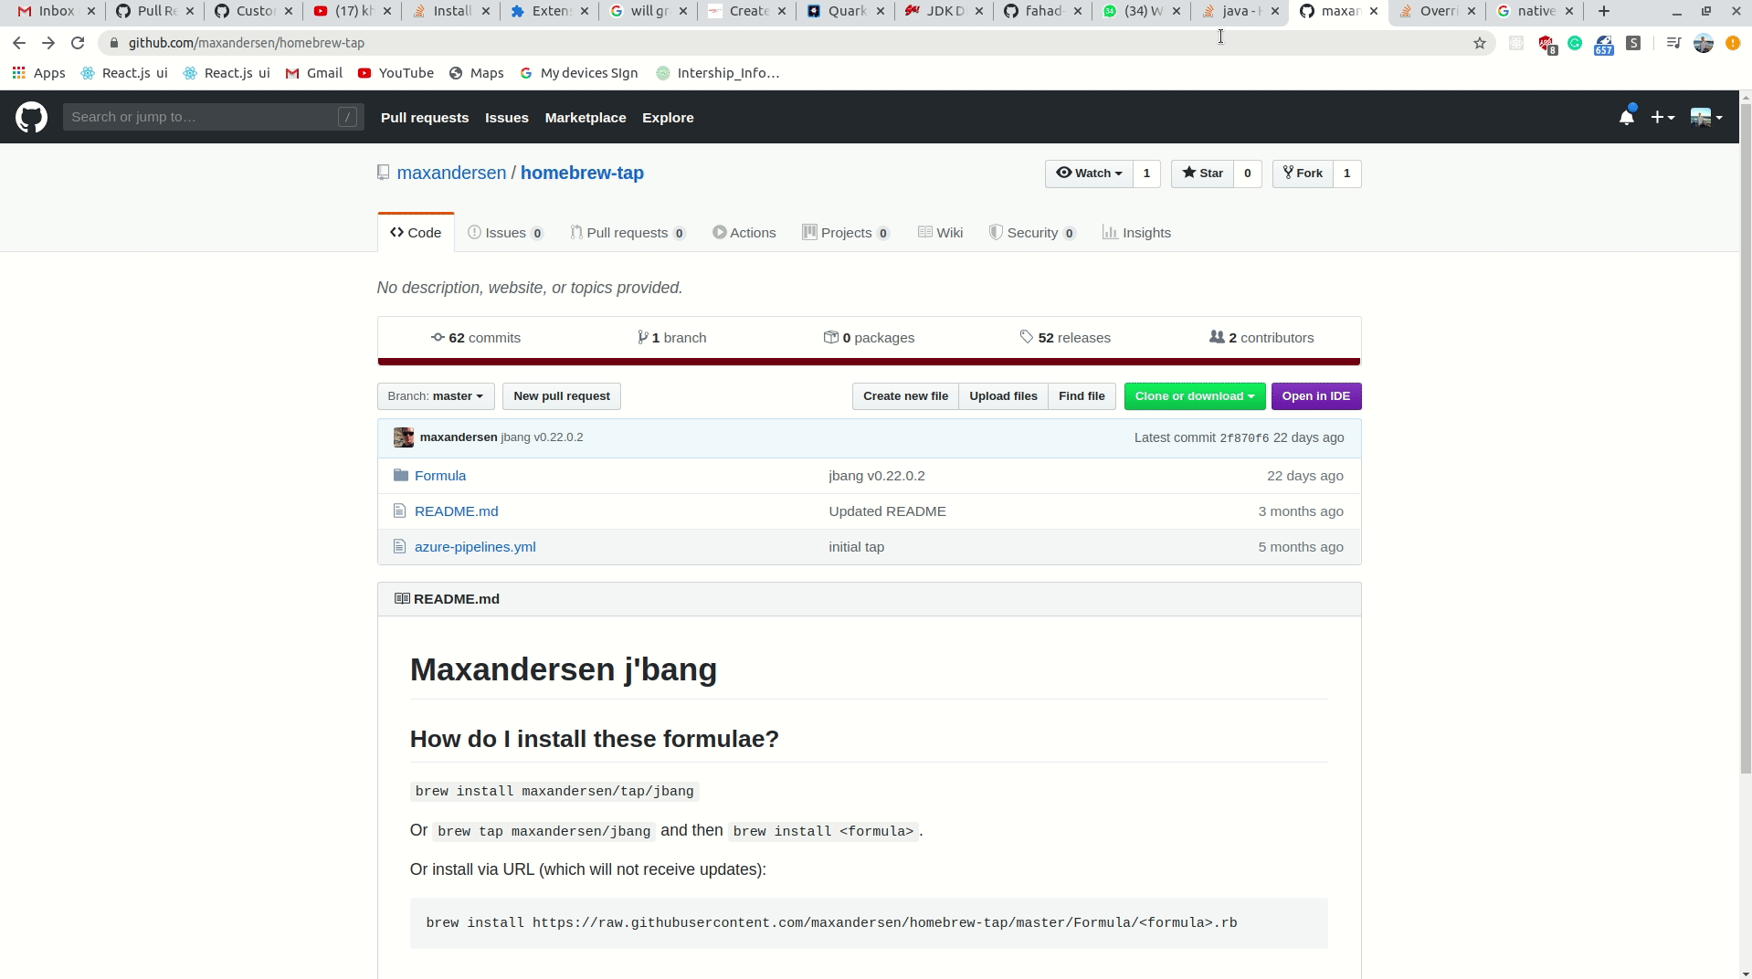Image resolution: width=1752 pixels, height=979 pixels.
Task: Click Find file
Action: tap(1082, 396)
